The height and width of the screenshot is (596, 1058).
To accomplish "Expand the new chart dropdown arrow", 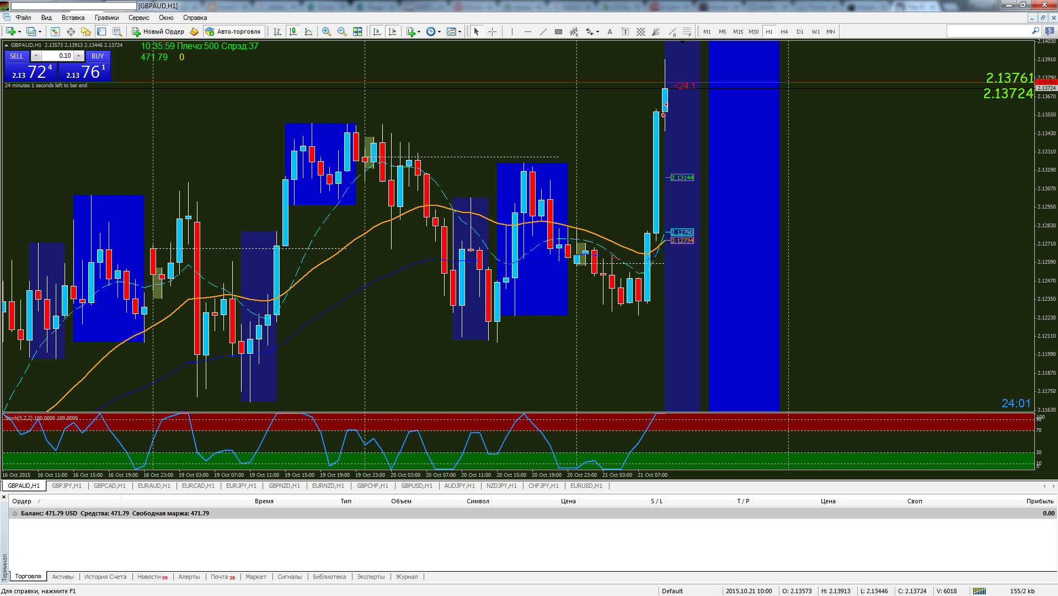I will click(19, 31).
